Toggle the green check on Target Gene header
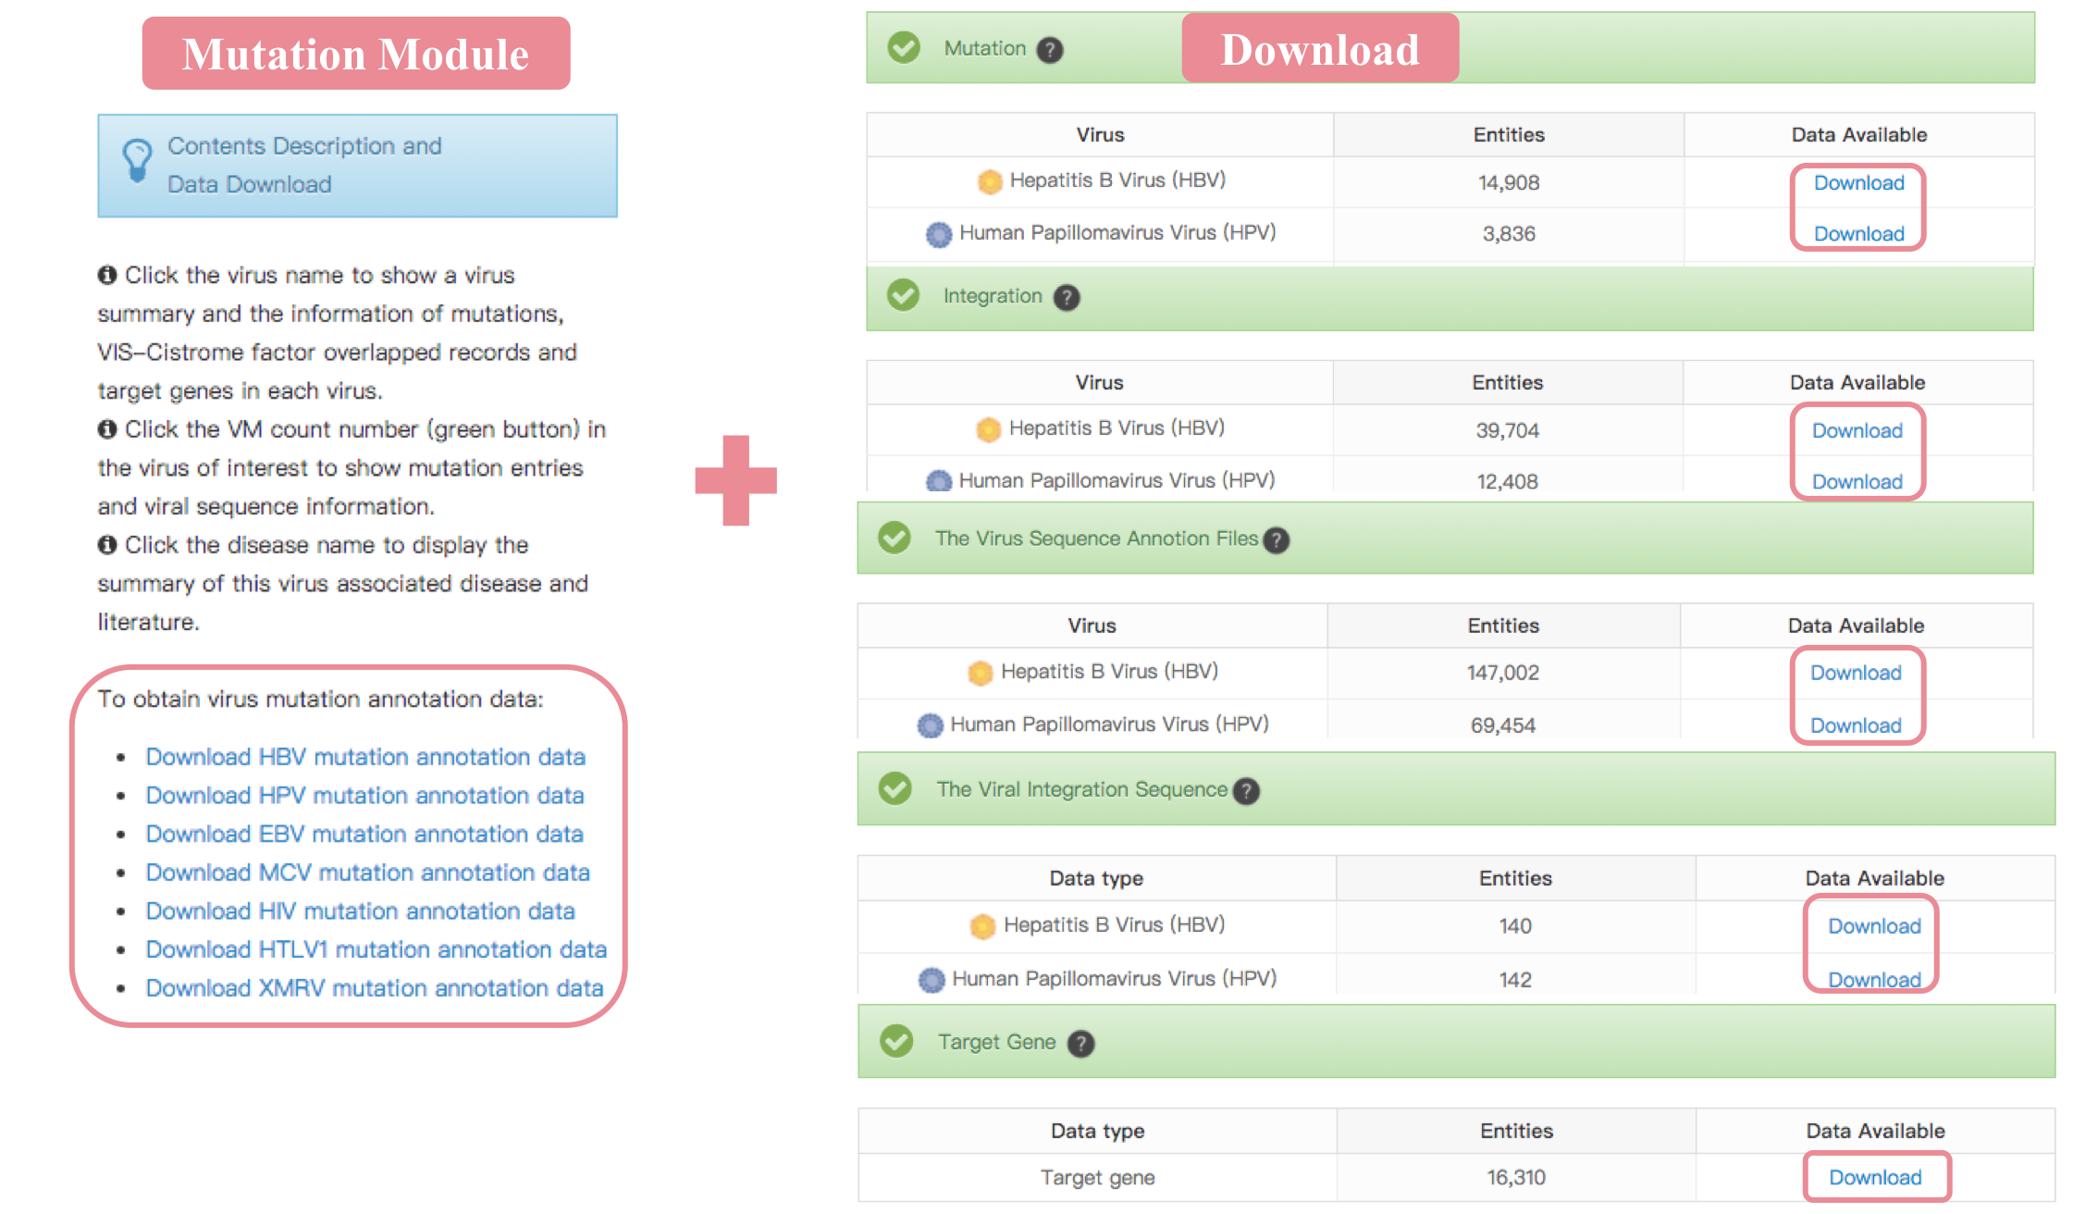Screen dimensions: 2073x1214 [896, 1041]
